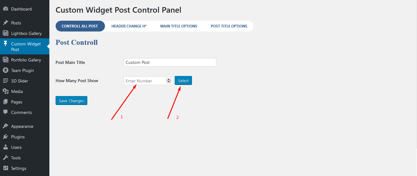Click the Team Plugin person icon
Screen dimensions: 417x176
coord(6,70)
